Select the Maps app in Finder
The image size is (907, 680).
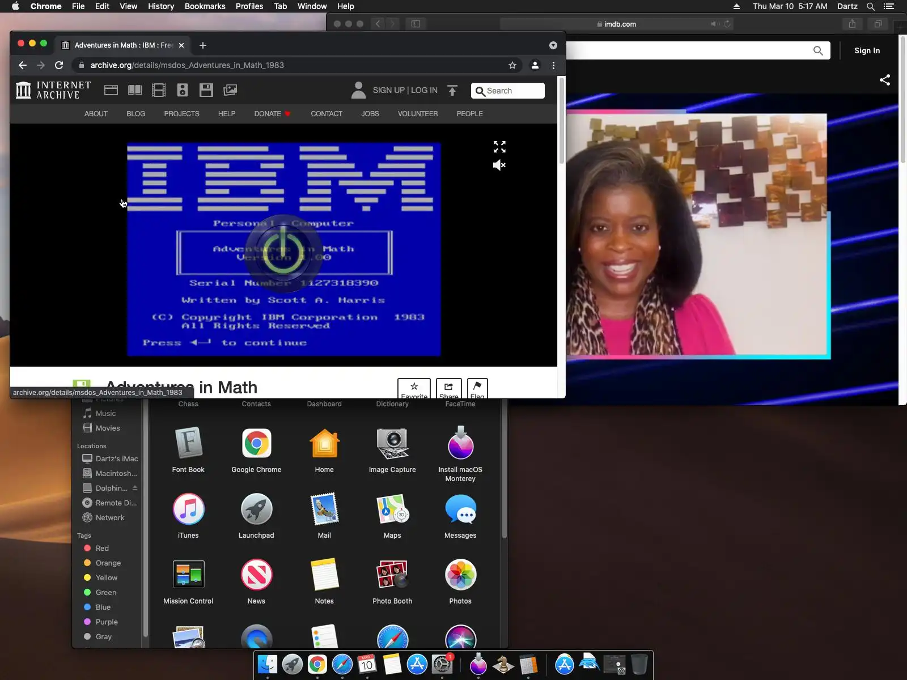pos(392,516)
